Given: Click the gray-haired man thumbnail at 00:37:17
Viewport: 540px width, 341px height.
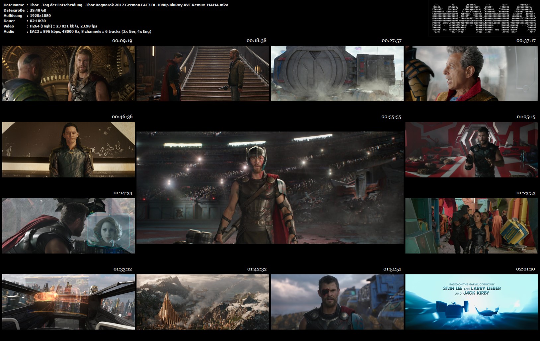Looking at the screenshot, I should 471,73.
